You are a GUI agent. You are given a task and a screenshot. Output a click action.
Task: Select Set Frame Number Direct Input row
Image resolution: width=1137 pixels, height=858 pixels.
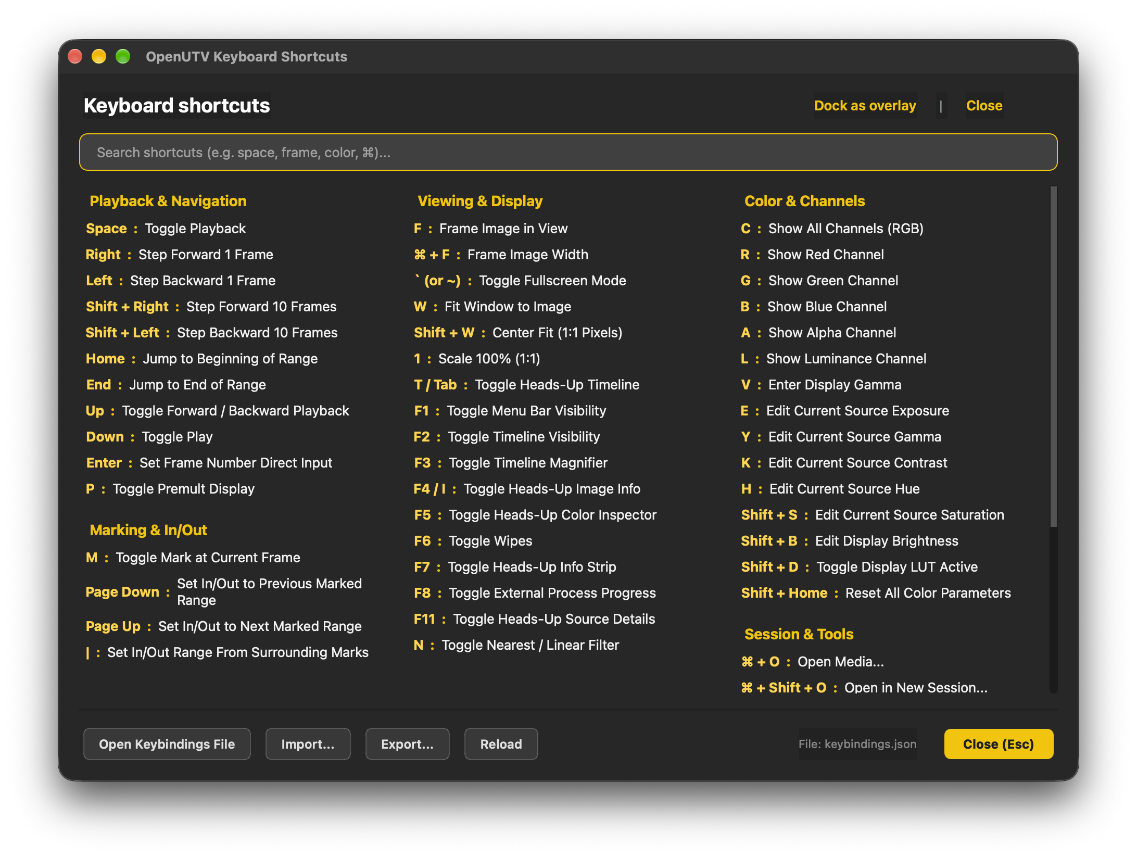(x=209, y=463)
